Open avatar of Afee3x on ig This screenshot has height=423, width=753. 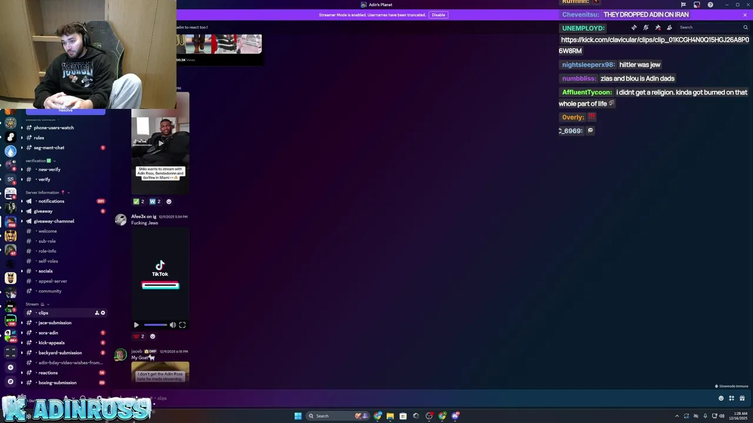(x=121, y=220)
